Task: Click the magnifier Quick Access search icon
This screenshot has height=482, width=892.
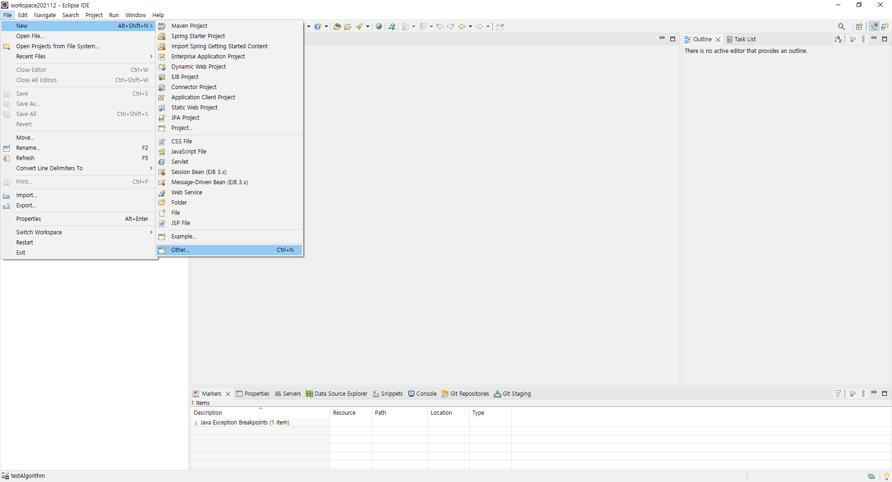Action: click(x=841, y=26)
